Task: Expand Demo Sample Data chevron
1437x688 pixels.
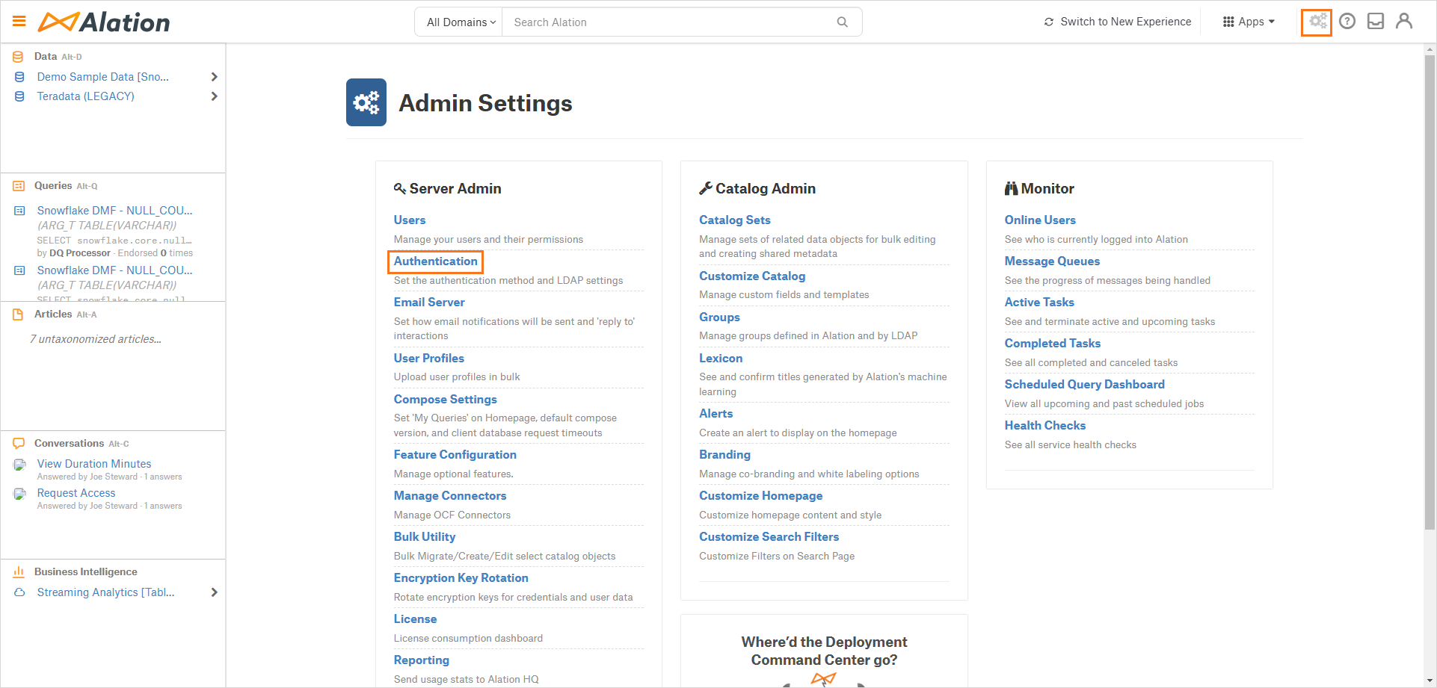Action: point(215,77)
